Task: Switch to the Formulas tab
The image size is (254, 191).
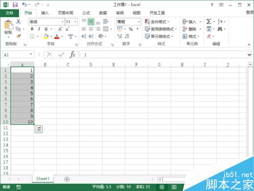Action: coord(86,13)
